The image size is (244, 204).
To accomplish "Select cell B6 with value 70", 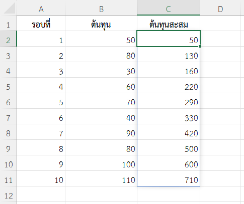I will 101,101.
